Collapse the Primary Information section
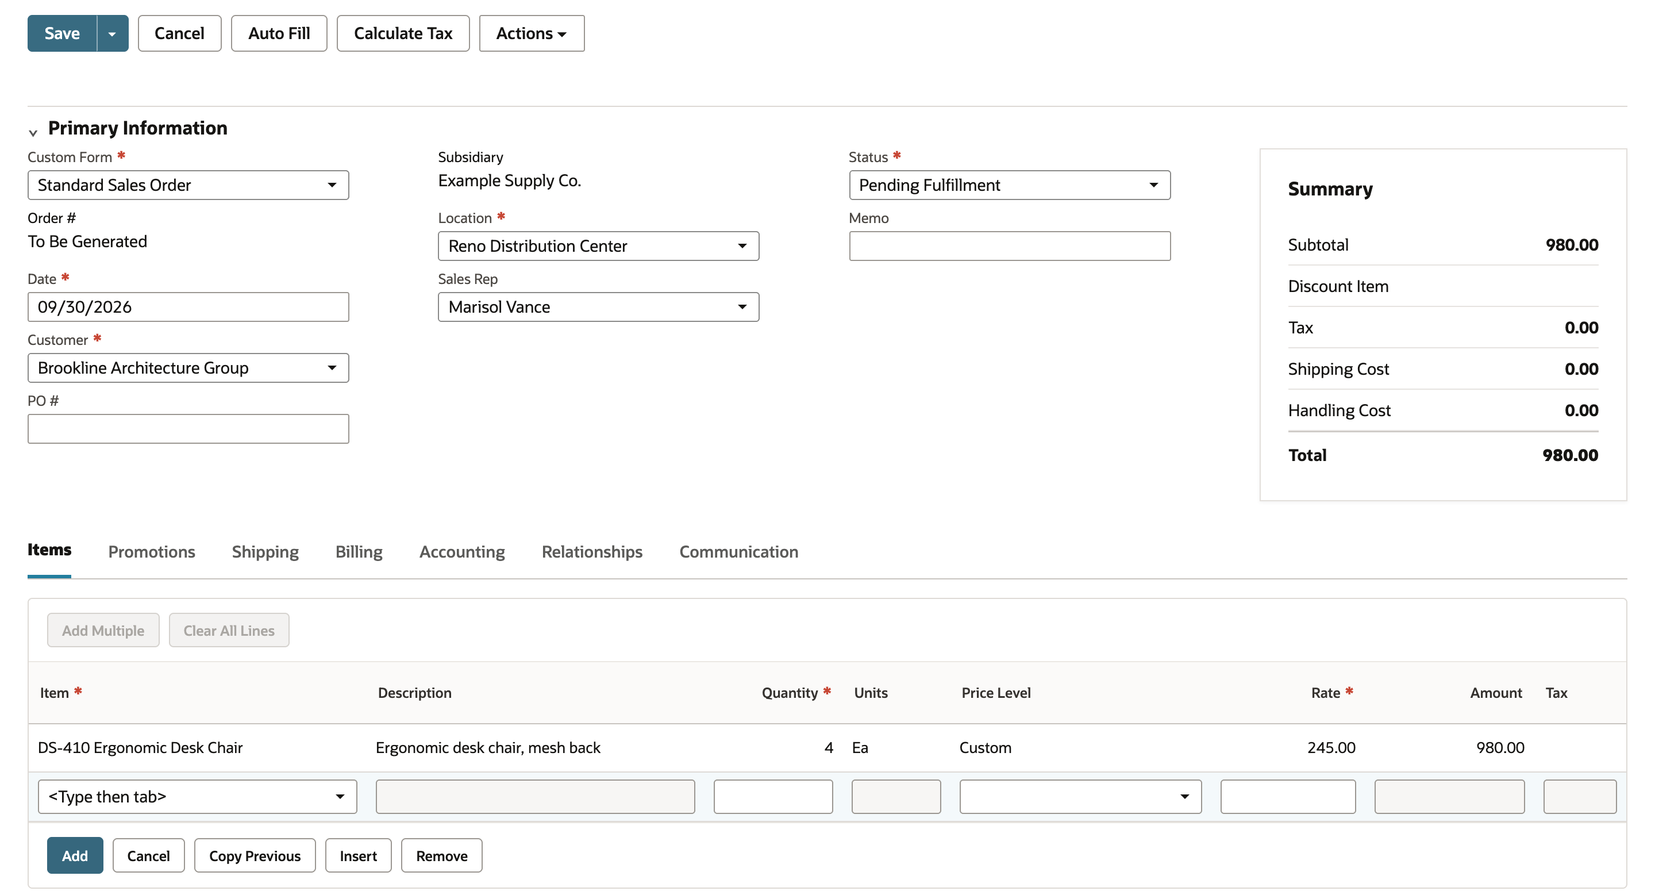 tap(33, 132)
